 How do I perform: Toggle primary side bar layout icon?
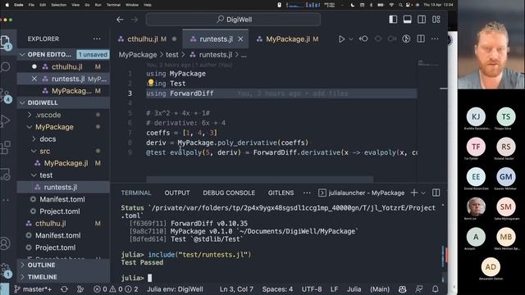(393, 20)
